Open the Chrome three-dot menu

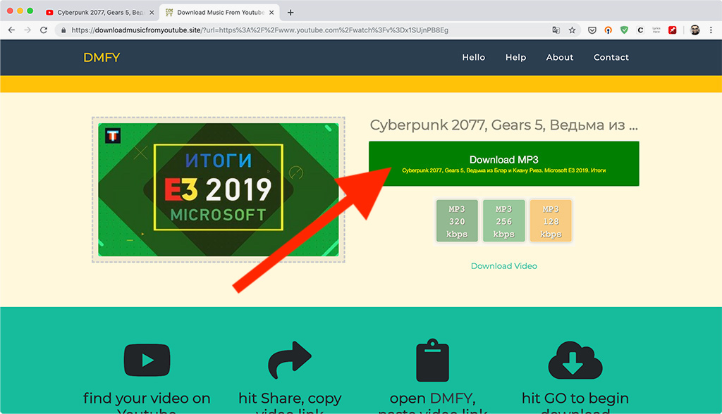711,30
